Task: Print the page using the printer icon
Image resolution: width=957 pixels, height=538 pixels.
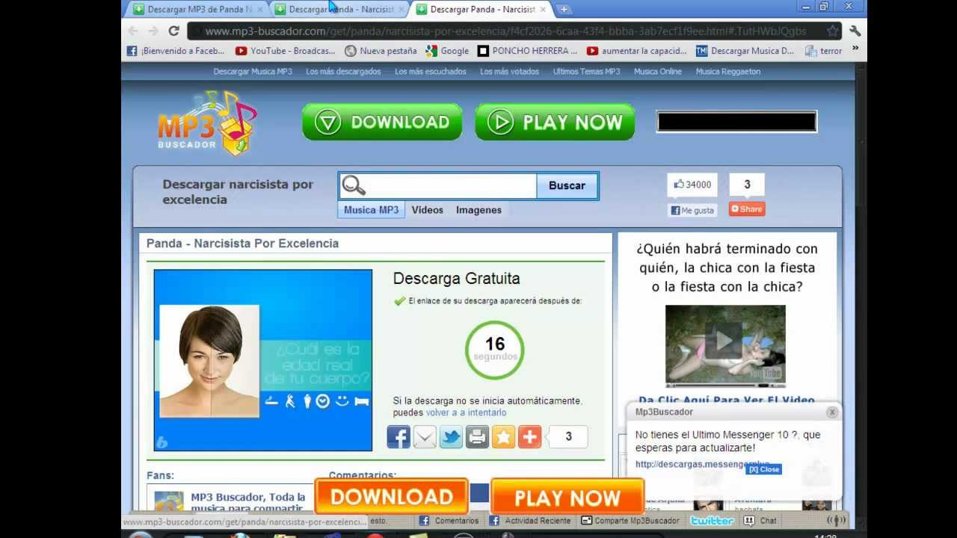Action: [477, 436]
